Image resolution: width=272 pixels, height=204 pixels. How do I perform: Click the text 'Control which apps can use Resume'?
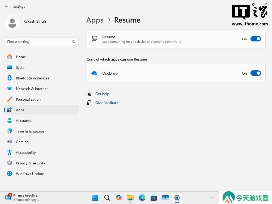(117, 59)
